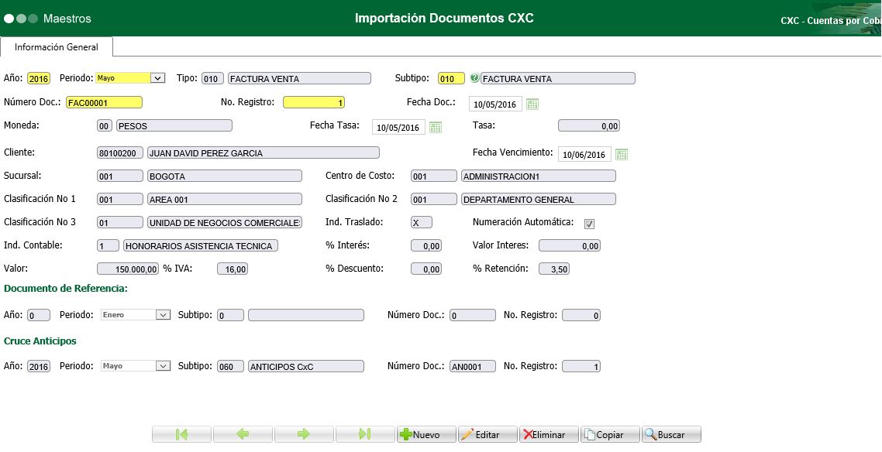Screen dimensions: 882x452
Task: Click the Fecha Doc. date field
Action: [x=495, y=104]
